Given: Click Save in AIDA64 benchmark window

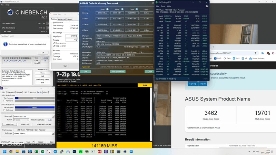Looking at the screenshot, I should click(x=85, y=72).
